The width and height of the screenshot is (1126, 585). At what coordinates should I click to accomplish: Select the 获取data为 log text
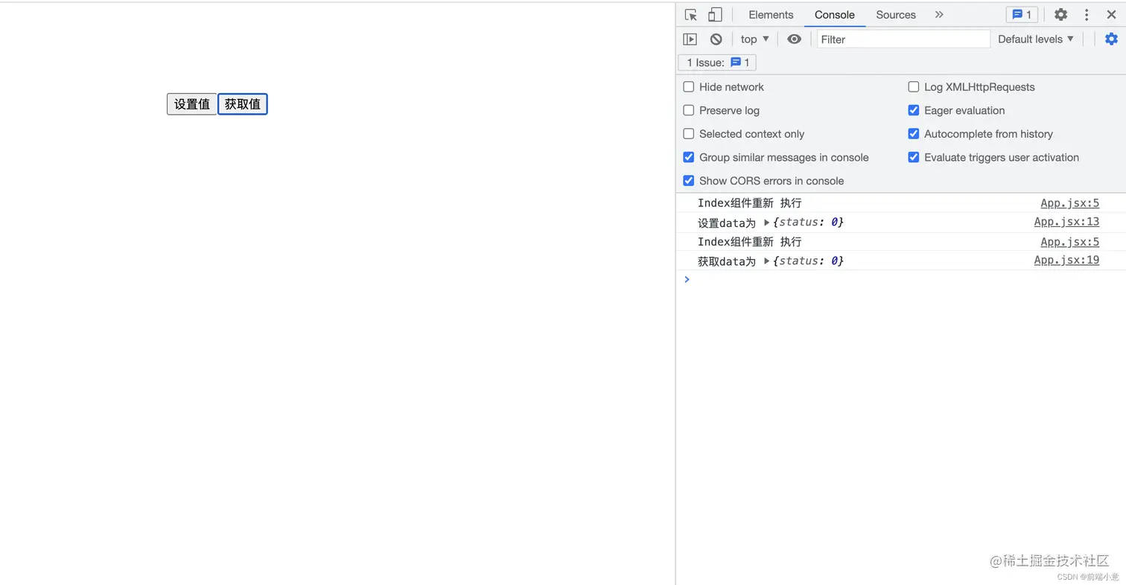727,261
